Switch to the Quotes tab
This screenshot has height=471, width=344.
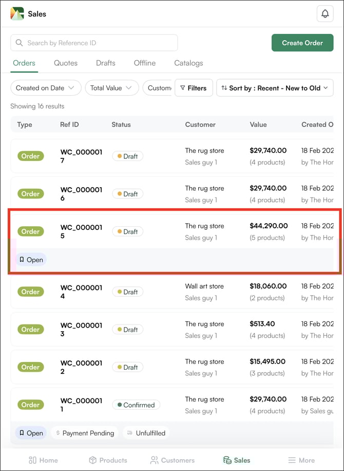[66, 63]
